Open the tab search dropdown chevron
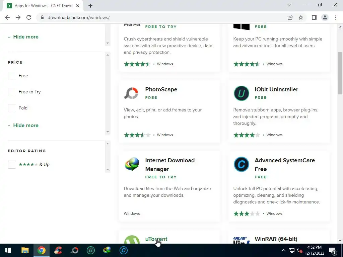 pos(289,5)
